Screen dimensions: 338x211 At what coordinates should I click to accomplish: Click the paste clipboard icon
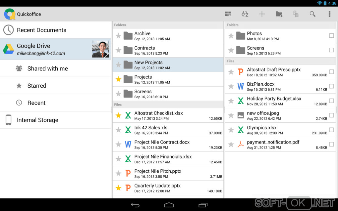pos(296,14)
